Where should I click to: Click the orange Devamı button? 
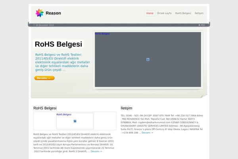coord(44,78)
